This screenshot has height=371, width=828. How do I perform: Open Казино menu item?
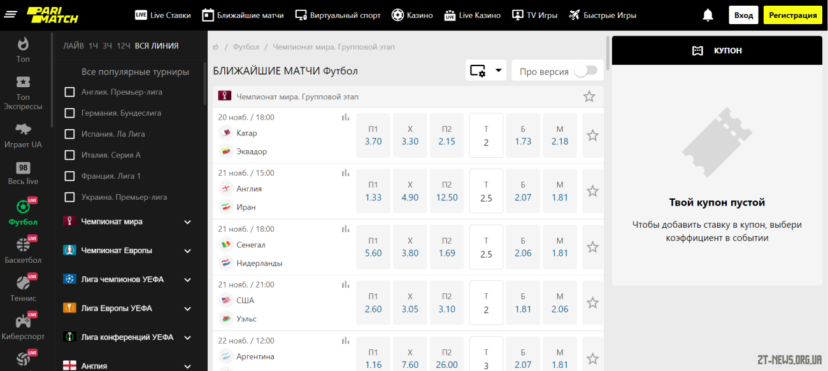412,15
